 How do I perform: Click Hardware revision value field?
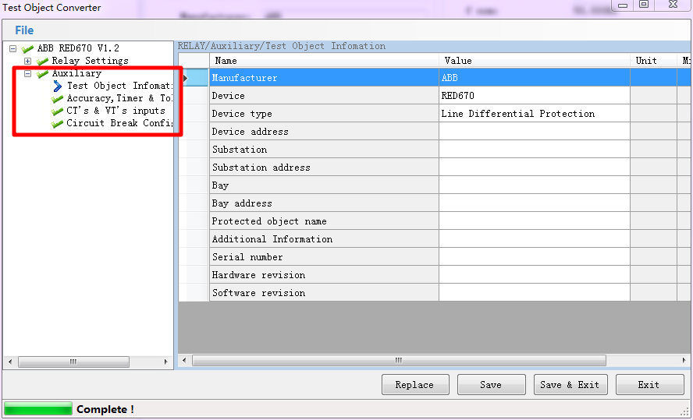[535, 274]
